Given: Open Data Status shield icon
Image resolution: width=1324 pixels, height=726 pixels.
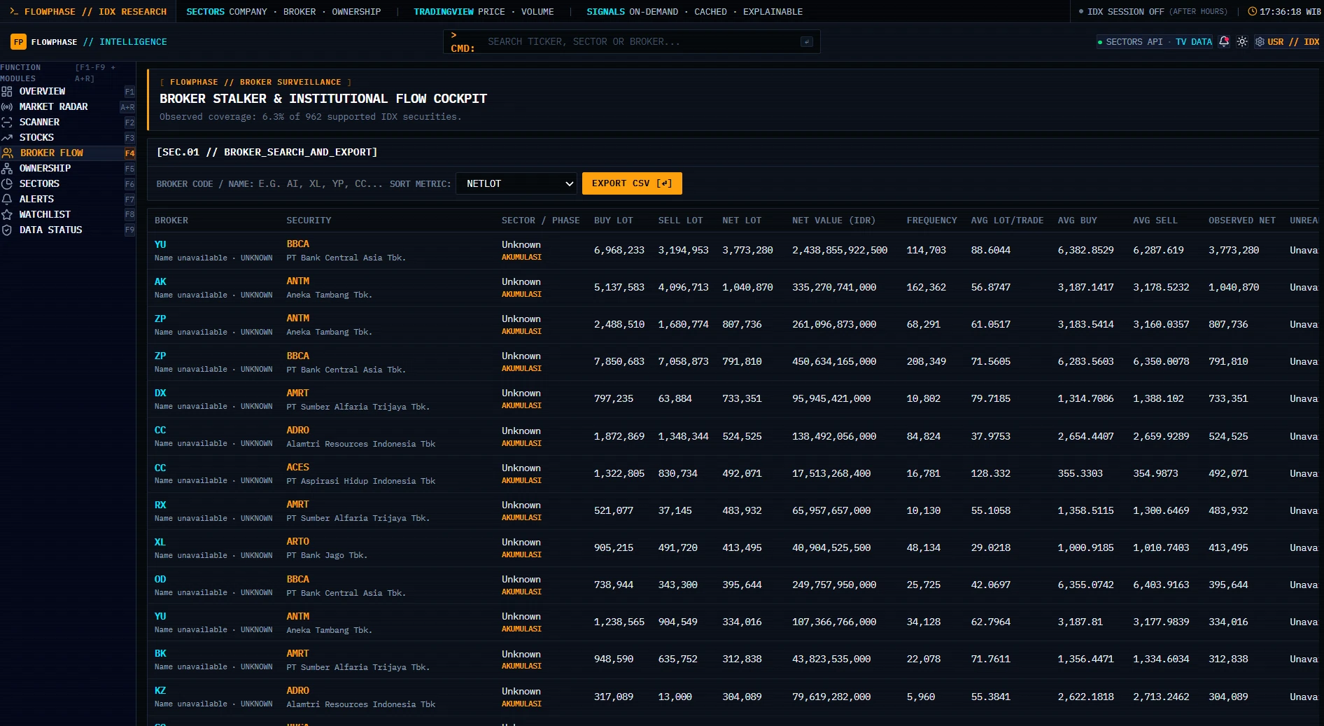Looking at the screenshot, I should click(7, 230).
